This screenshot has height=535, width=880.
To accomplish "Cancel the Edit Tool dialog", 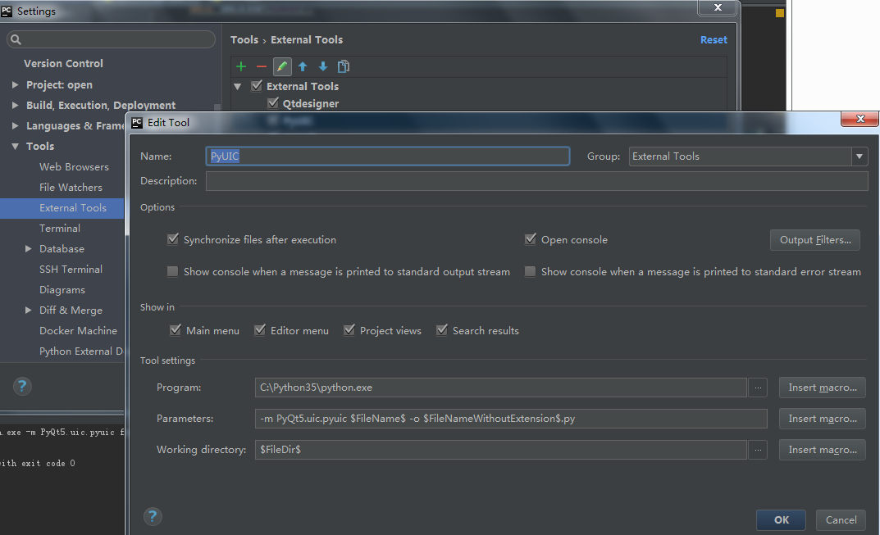I will click(841, 520).
